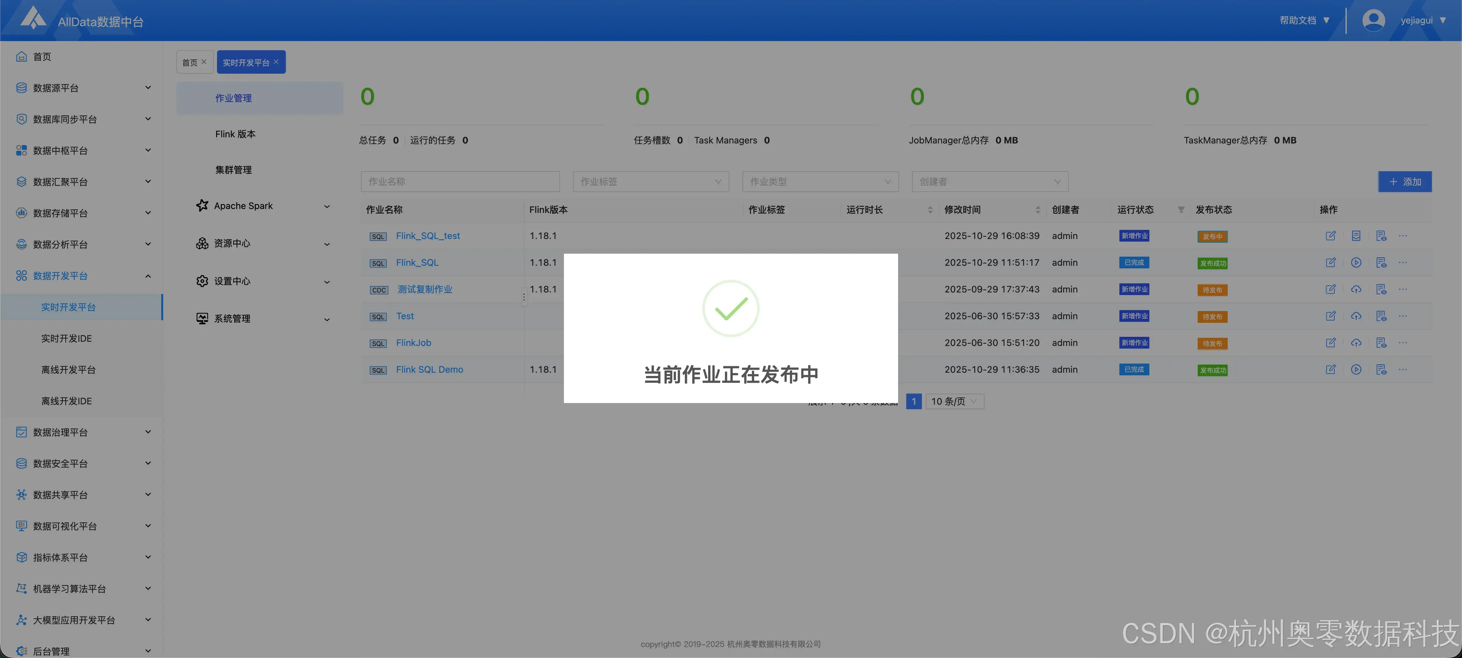Run the Flink_SQL job via play icon
This screenshot has height=658, width=1462.
[1357, 262]
